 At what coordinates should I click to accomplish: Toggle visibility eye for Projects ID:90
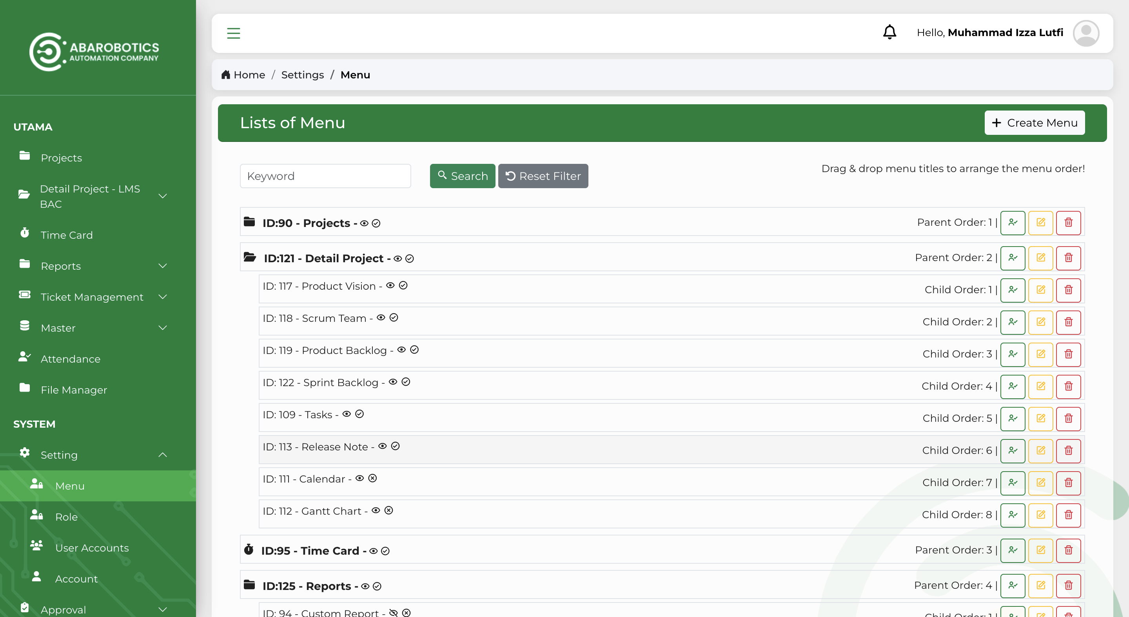point(364,223)
